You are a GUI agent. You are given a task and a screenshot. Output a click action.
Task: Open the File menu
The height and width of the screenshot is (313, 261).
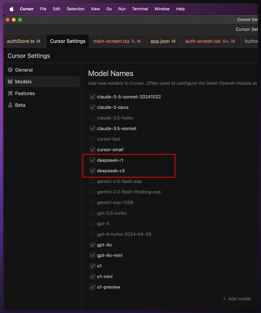(x=43, y=9)
